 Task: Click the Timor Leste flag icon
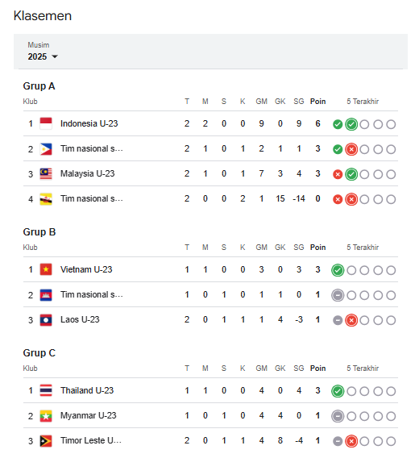pyautogui.click(x=46, y=441)
